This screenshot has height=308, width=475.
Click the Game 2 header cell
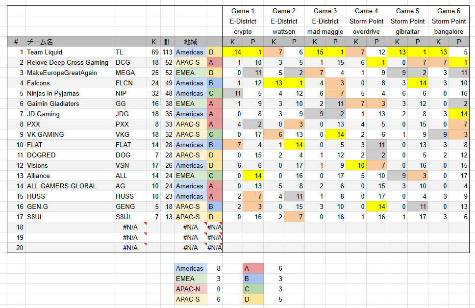tap(284, 11)
